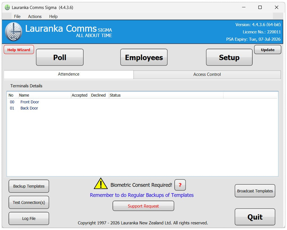Open the Log File
The image size is (287, 230).
click(x=29, y=218)
